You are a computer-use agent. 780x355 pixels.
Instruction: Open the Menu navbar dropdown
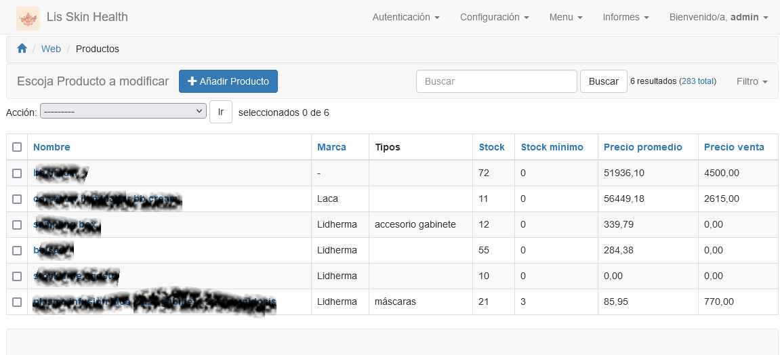[x=566, y=17]
